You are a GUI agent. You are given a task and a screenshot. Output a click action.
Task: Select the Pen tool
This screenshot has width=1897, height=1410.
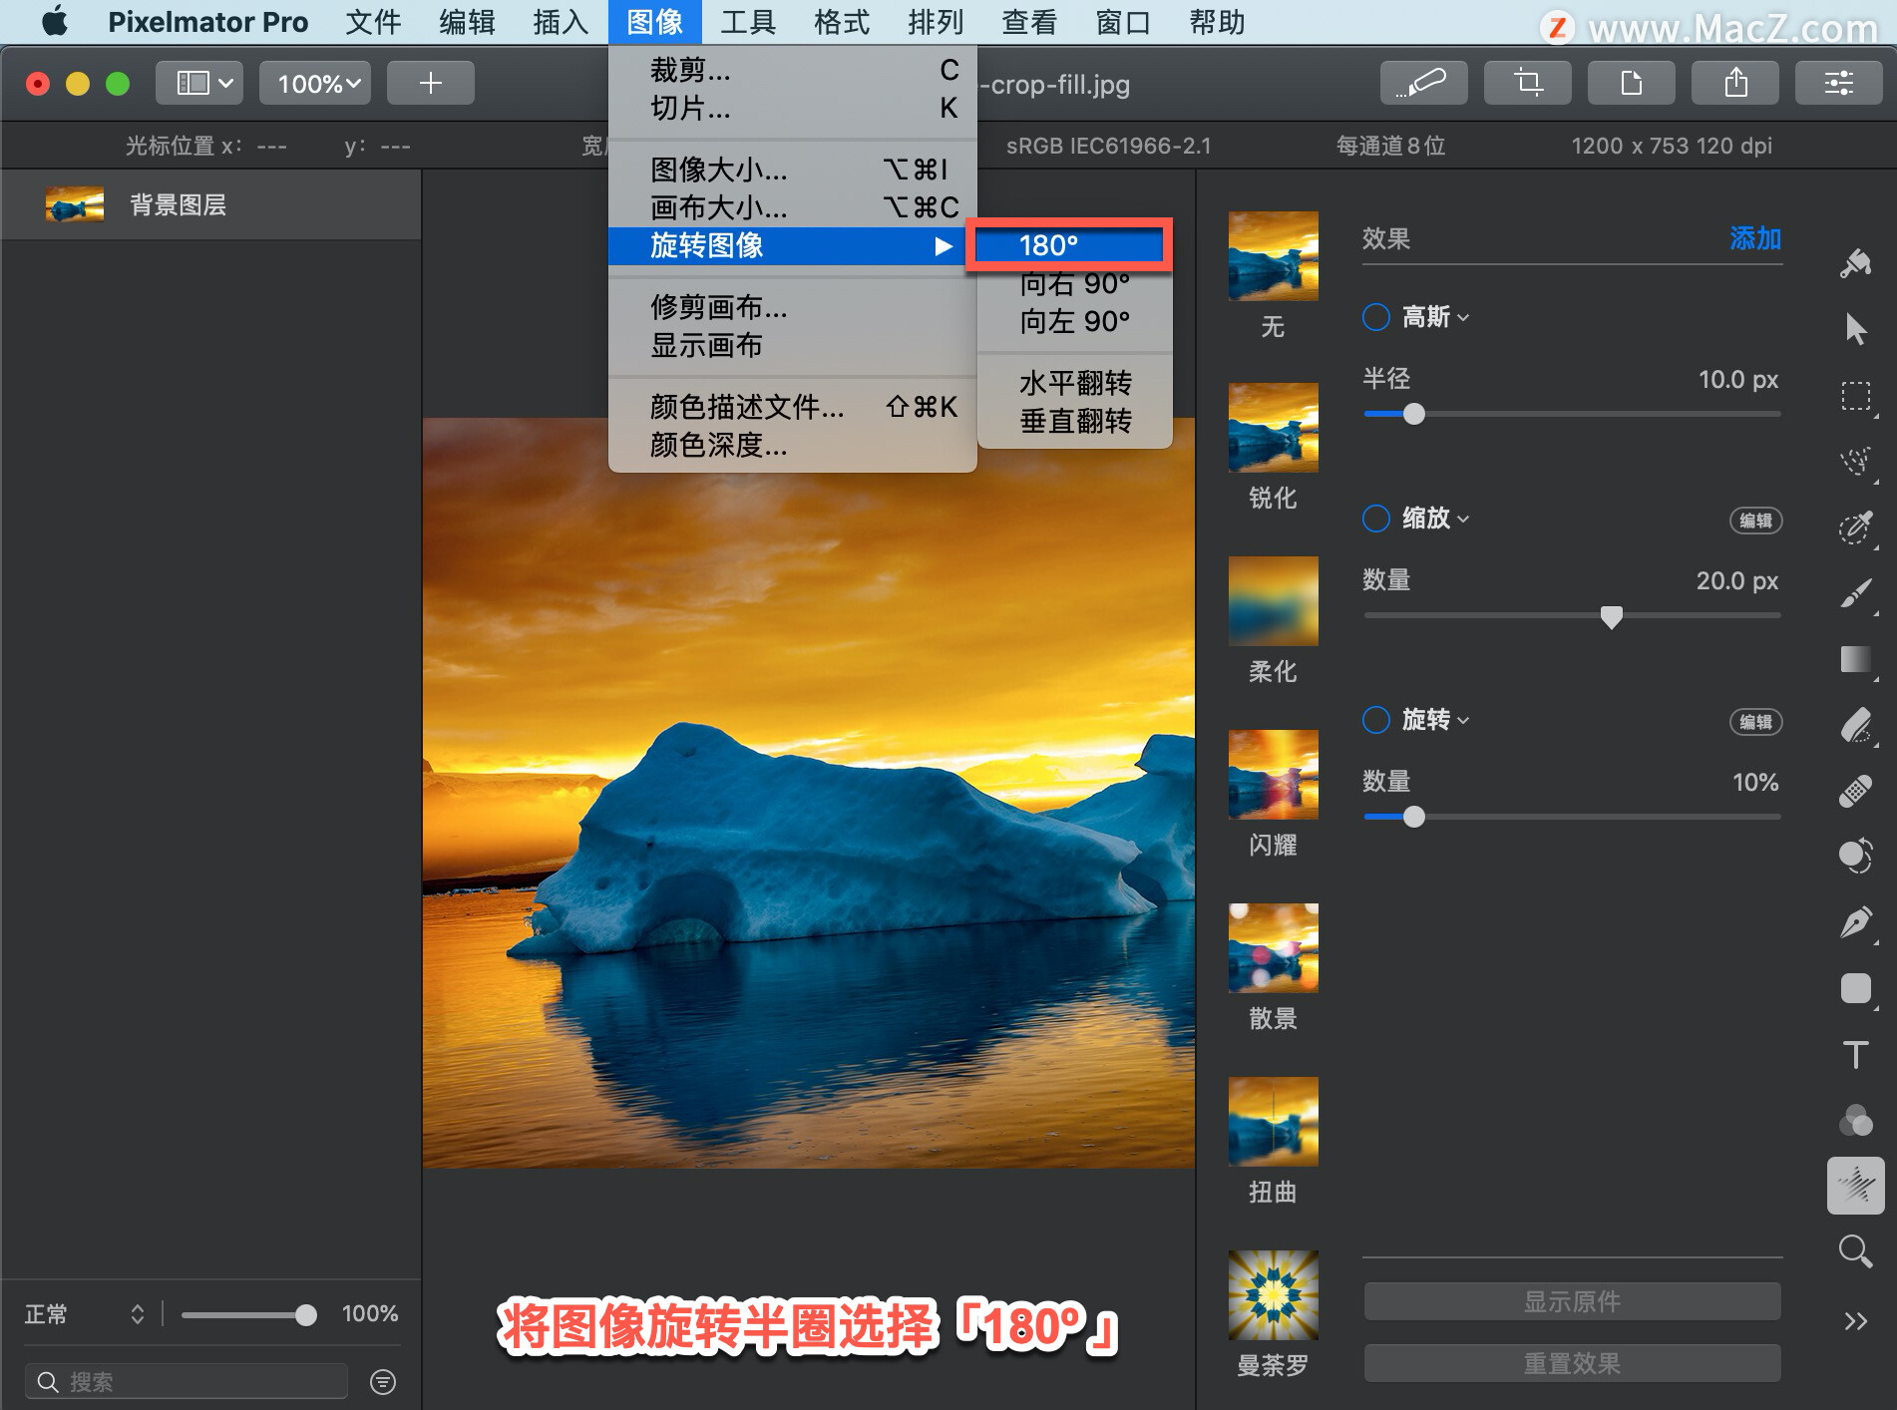pyautogui.click(x=1855, y=922)
